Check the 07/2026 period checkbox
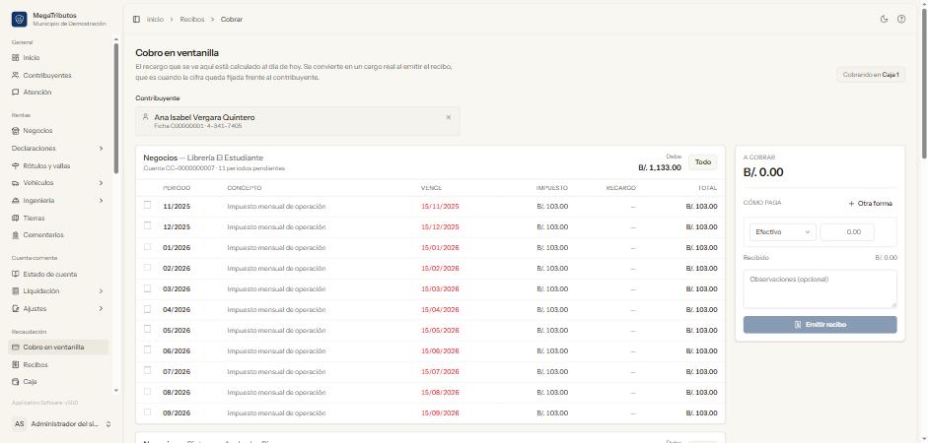This screenshot has height=443, width=928. [x=147, y=370]
